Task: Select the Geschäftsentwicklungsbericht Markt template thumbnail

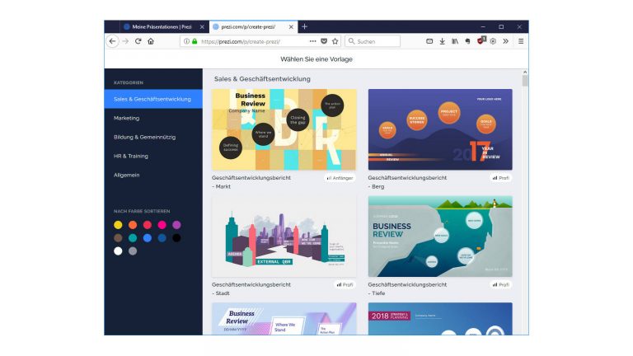Action: tap(284, 129)
